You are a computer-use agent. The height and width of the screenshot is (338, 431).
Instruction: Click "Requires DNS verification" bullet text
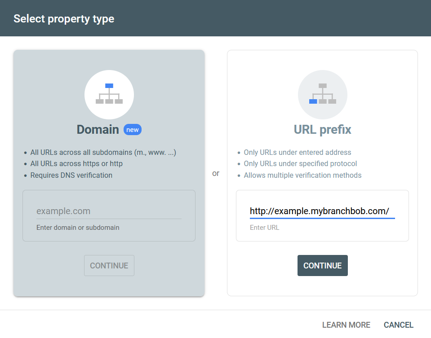coord(71,175)
